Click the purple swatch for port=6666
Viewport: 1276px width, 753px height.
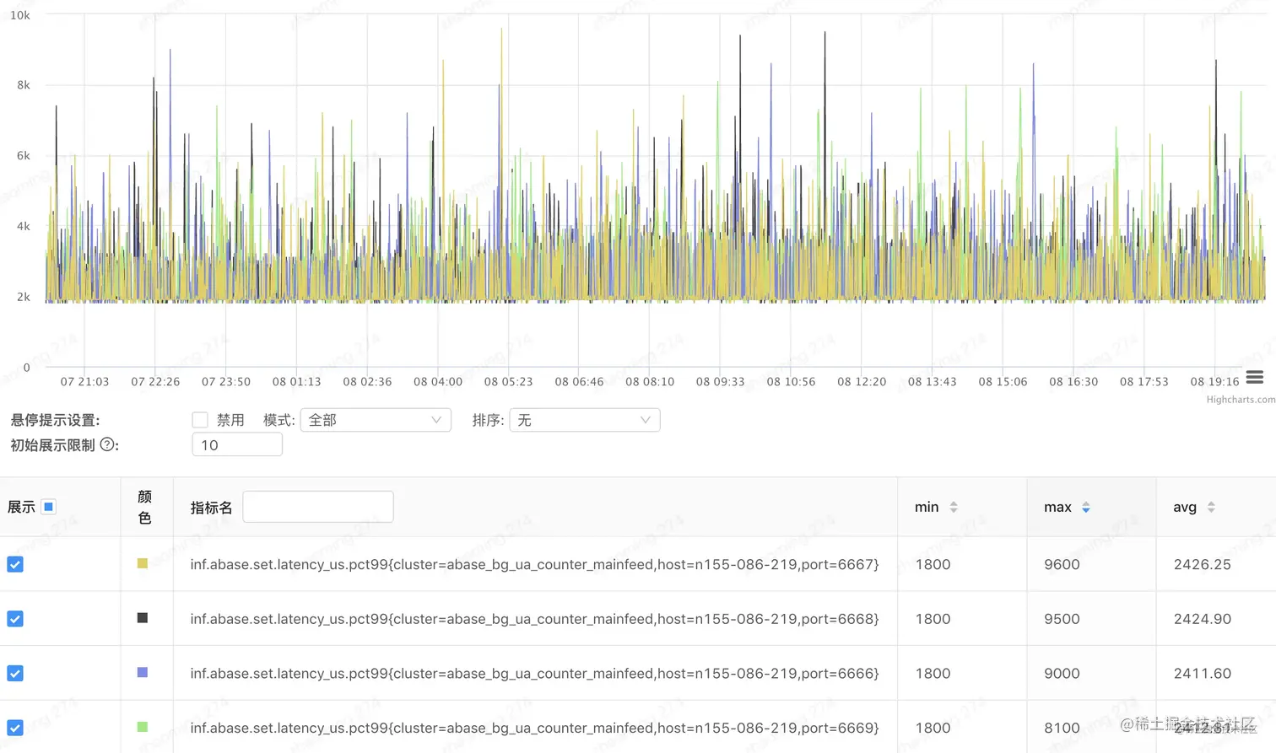click(143, 672)
